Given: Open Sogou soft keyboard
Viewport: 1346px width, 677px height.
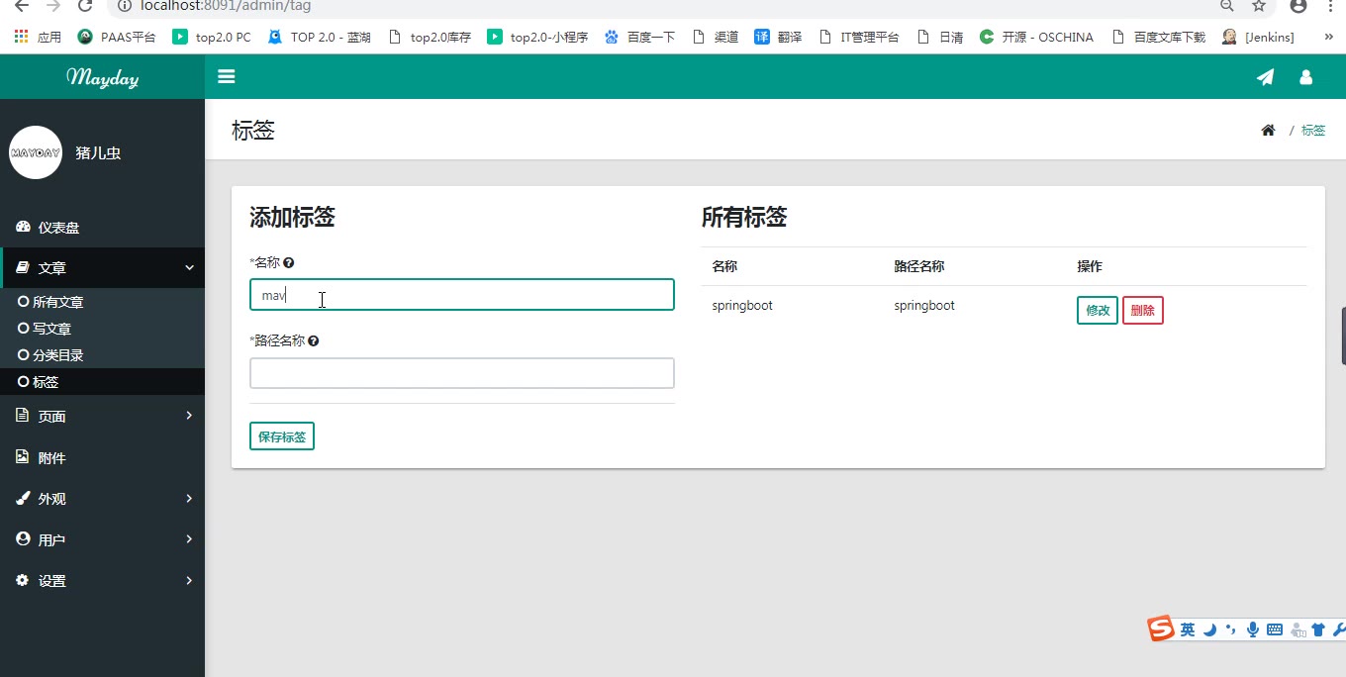Looking at the screenshot, I should click(x=1275, y=629).
